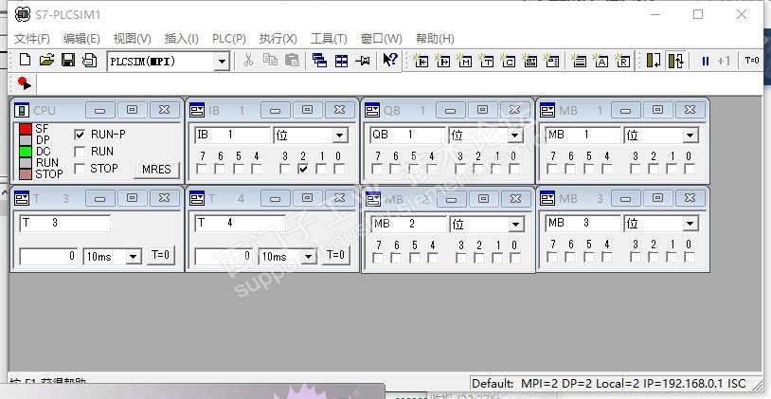Select continuous scan mode icon
This screenshot has width=771, height=399.
[x=675, y=61]
